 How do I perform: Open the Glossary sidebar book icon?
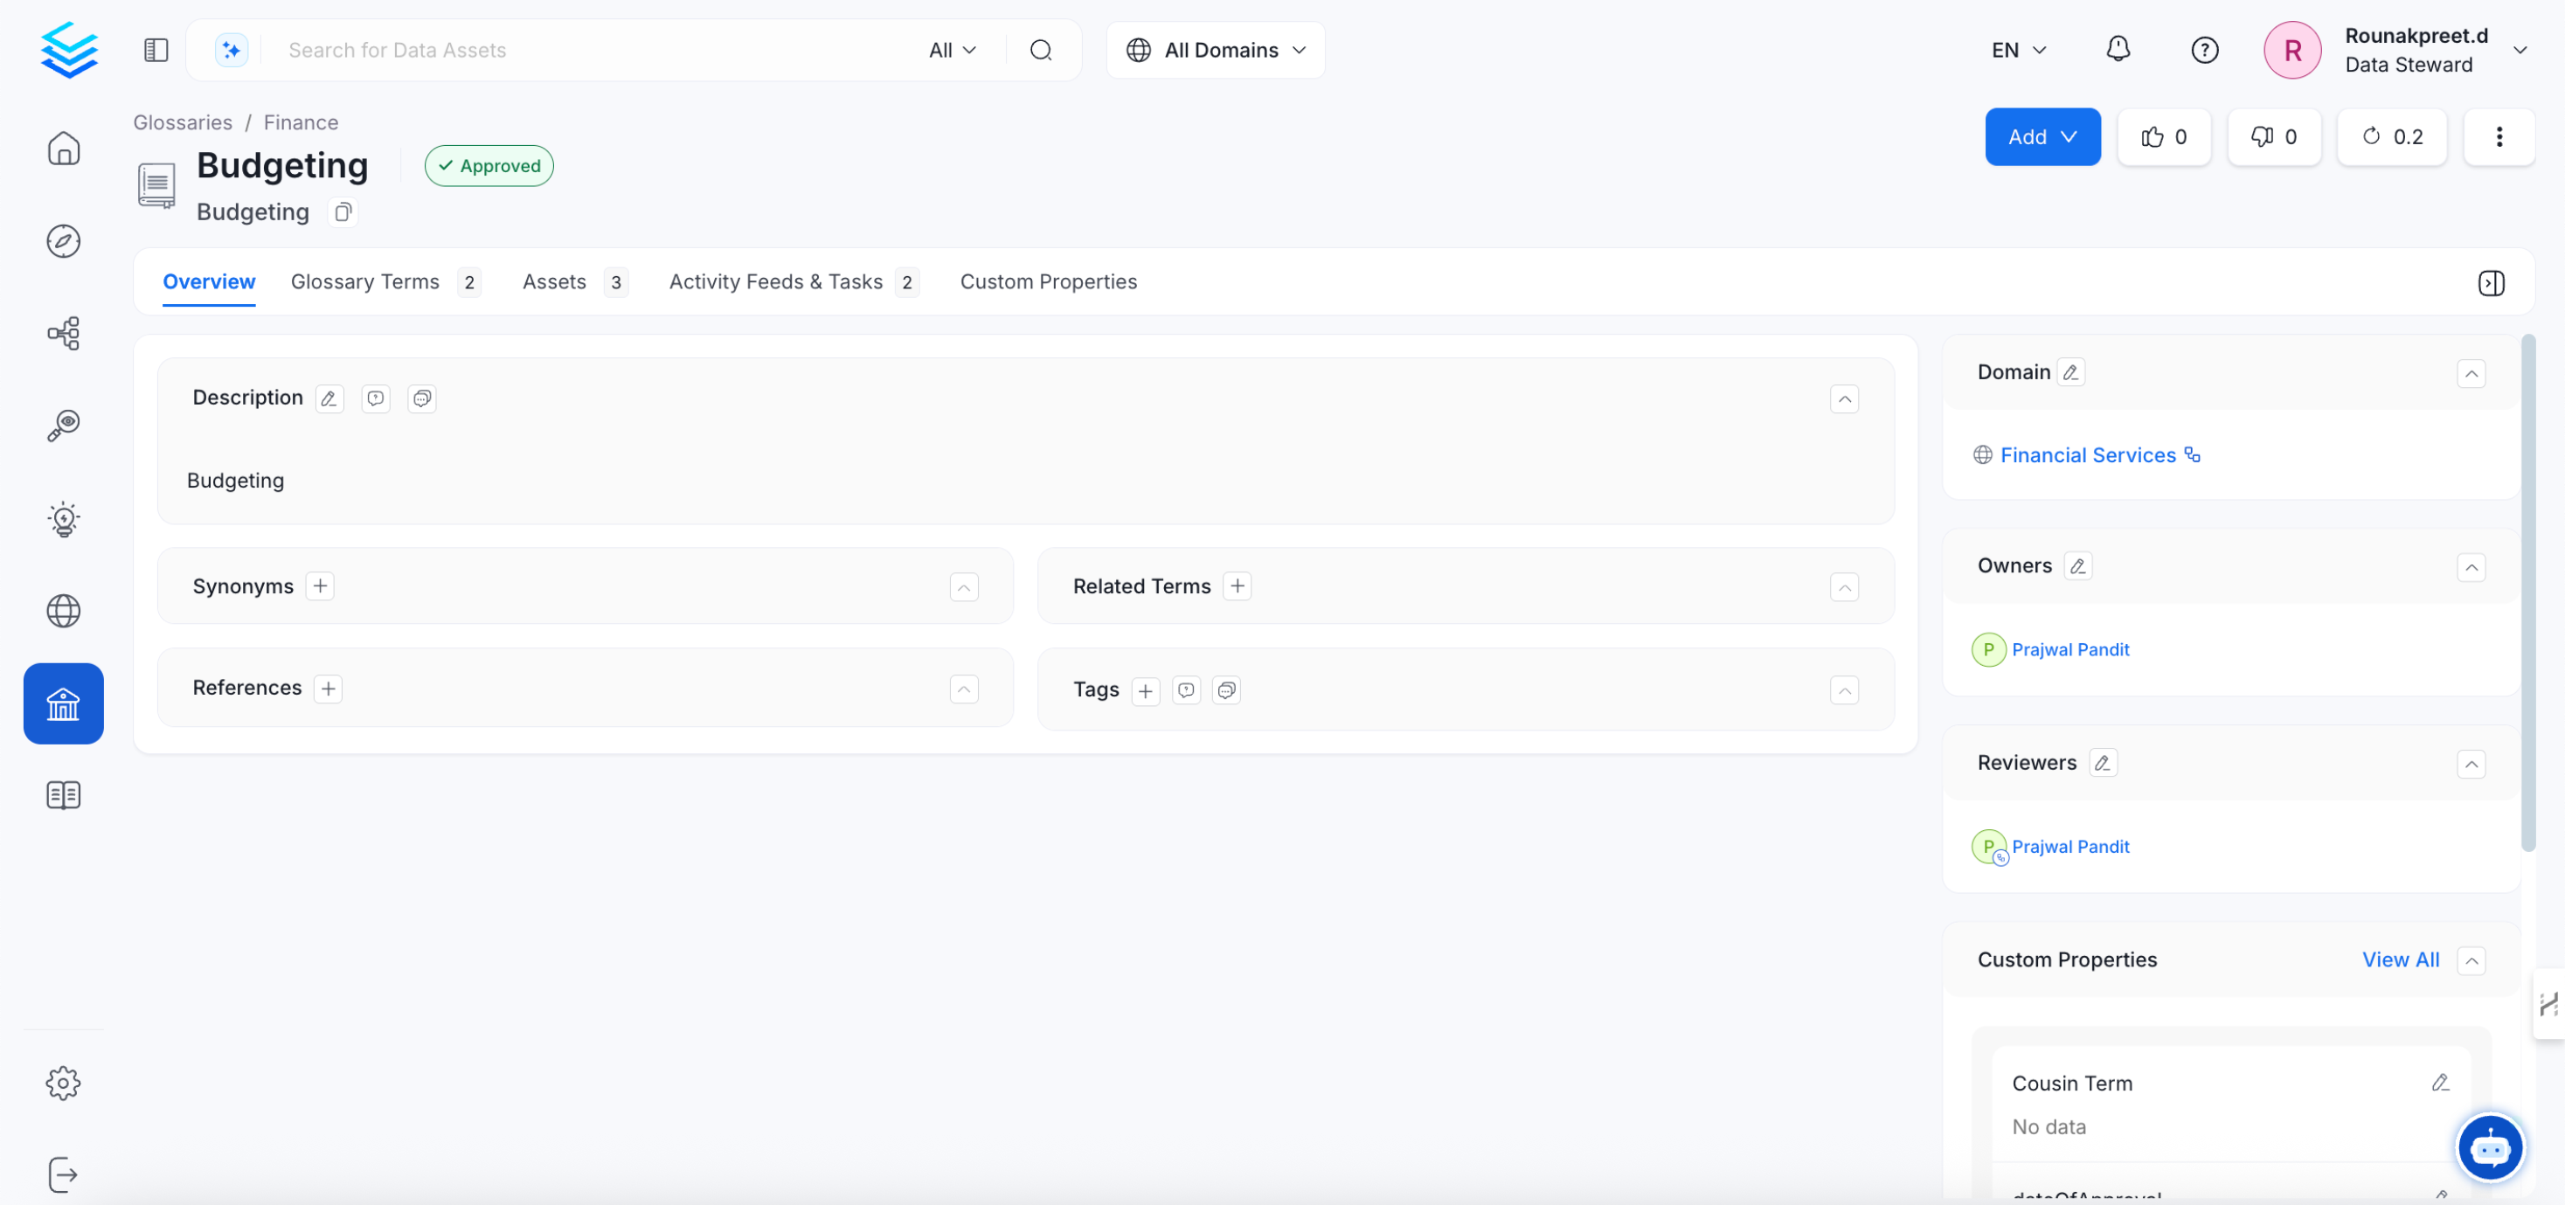63,794
